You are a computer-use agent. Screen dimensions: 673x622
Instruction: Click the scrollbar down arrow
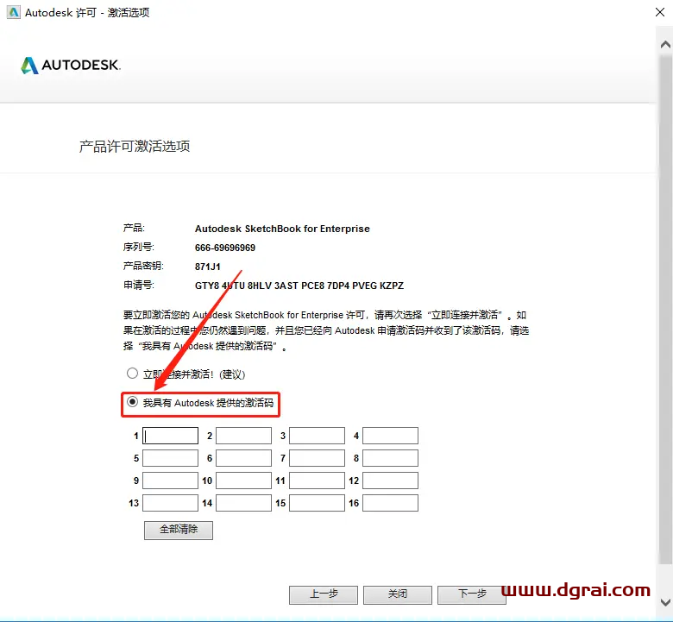tap(665, 603)
